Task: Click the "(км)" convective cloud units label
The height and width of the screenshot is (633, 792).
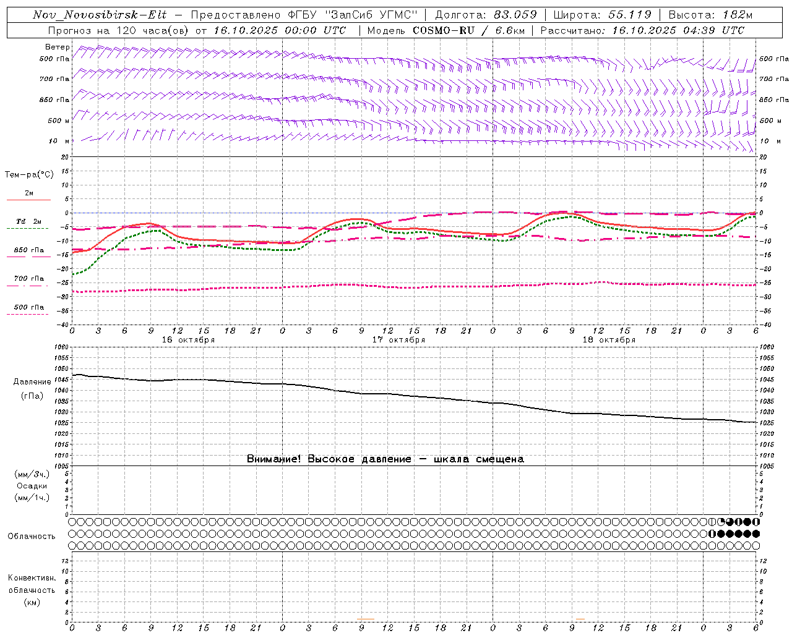Action: 32,601
